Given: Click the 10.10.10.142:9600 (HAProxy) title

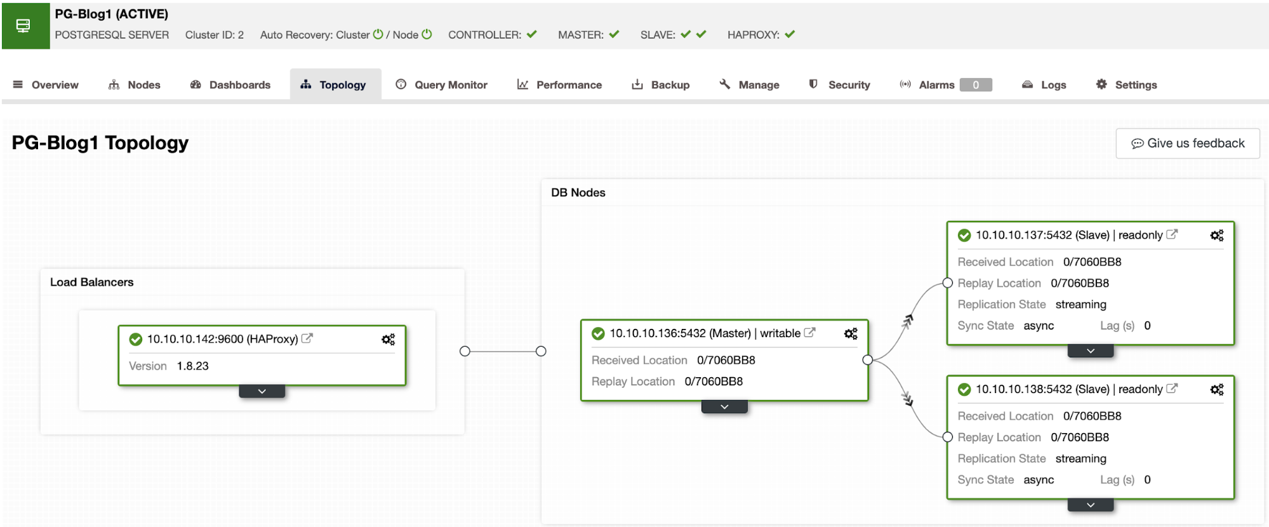Looking at the screenshot, I should pos(223,339).
